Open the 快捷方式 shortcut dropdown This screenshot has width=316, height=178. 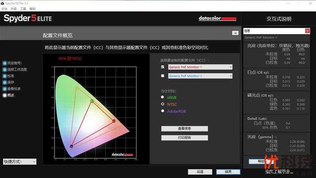coord(20,161)
